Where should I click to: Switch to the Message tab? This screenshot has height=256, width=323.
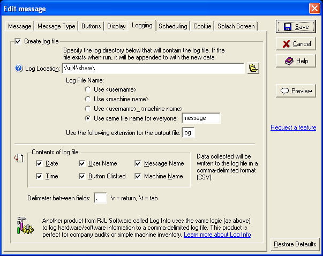point(20,26)
